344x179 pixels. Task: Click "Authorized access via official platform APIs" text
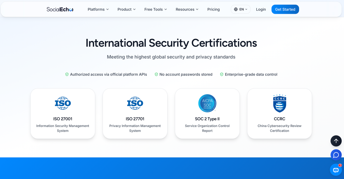[x=108, y=75]
